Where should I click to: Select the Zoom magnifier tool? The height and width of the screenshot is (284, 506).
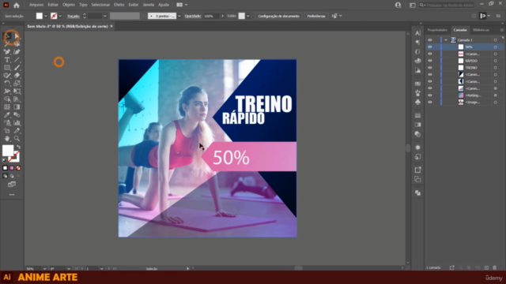(17, 139)
